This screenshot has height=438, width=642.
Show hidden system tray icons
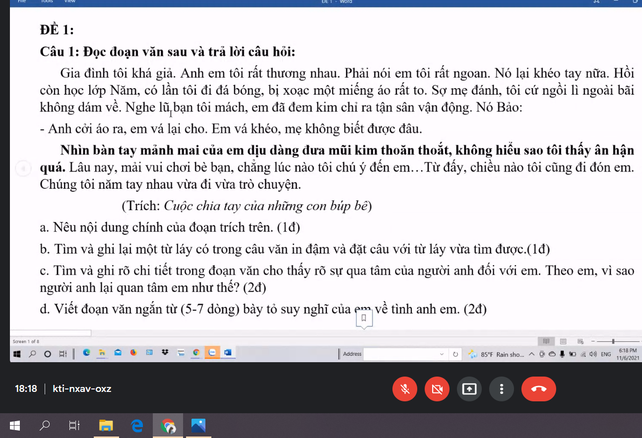[x=531, y=354]
